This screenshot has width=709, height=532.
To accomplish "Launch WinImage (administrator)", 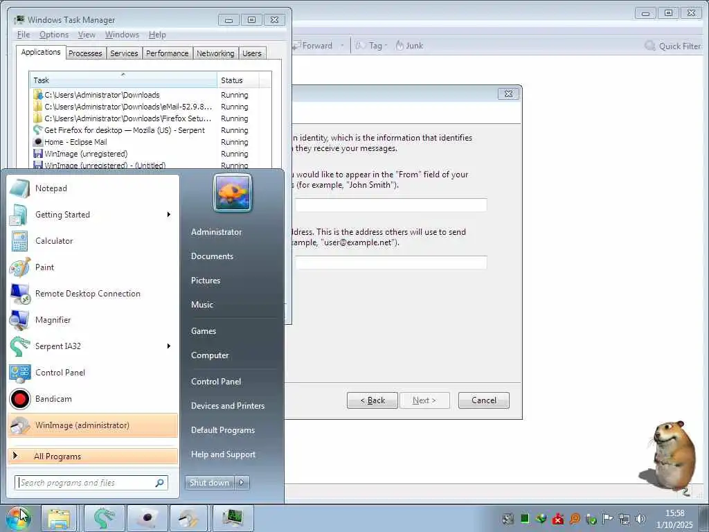I will (93, 425).
